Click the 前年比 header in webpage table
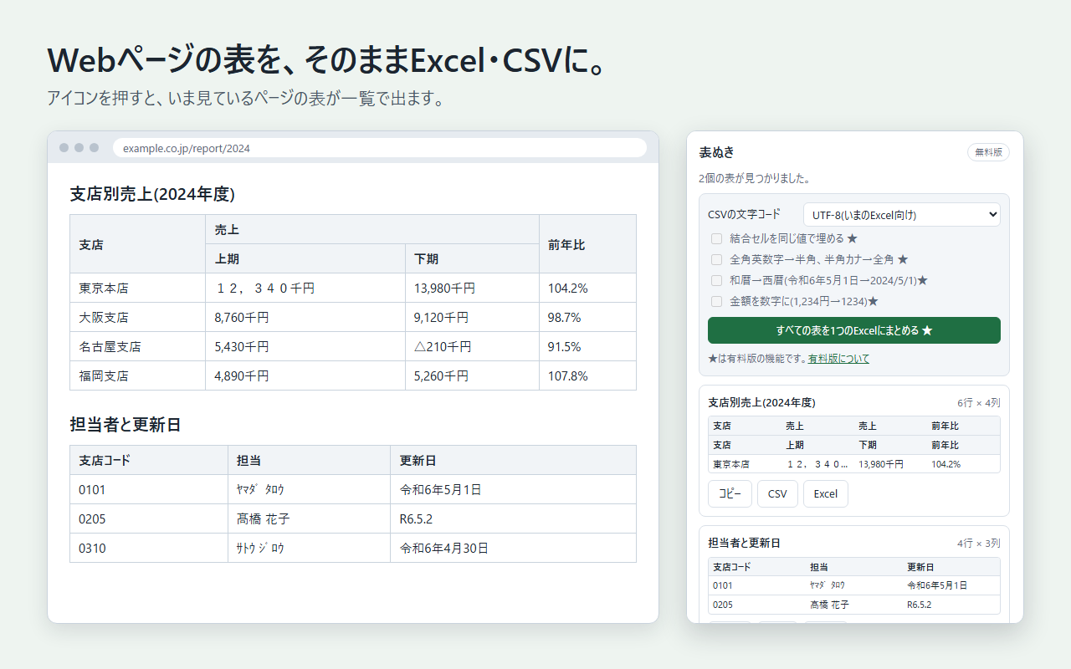The height and width of the screenshot is (669, 1071). click(587, 244)
